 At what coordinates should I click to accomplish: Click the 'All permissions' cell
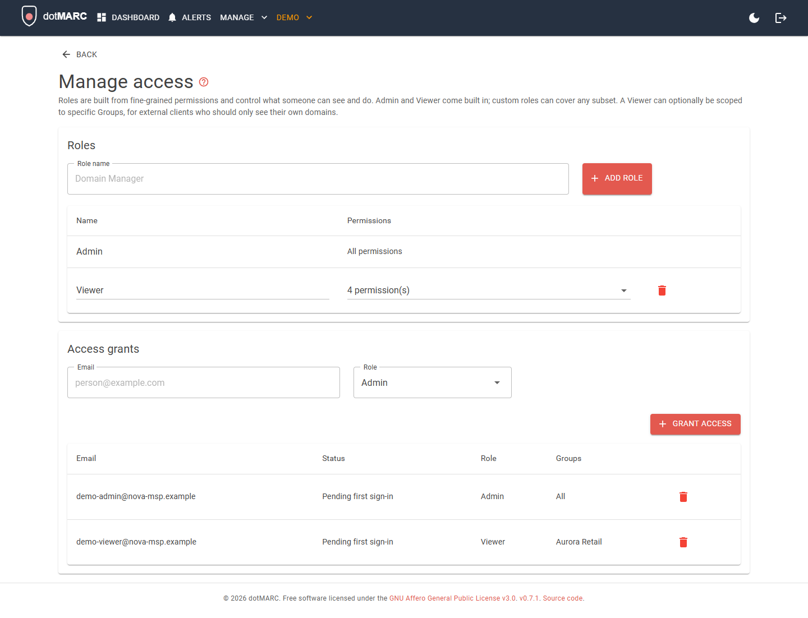[375, 251]
